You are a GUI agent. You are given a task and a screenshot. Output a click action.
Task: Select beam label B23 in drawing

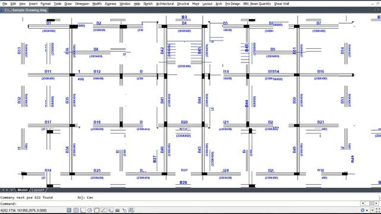click(320, 122)
